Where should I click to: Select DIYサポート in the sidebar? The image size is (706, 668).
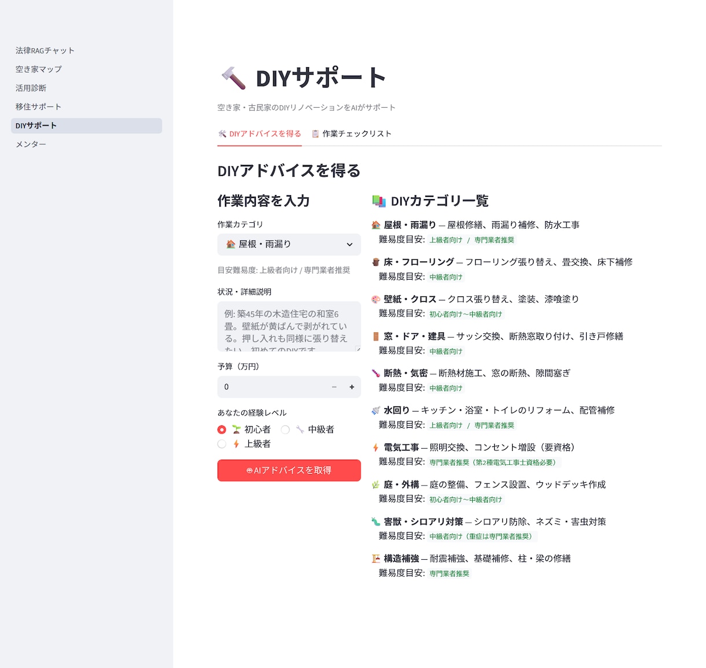click(x=87, y=126)
